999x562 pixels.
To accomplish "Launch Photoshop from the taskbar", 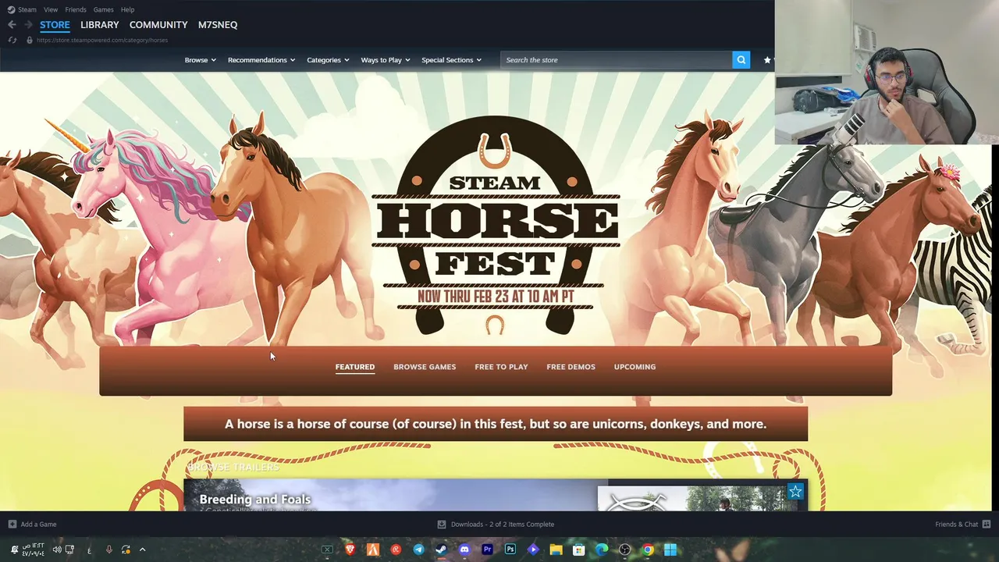I will tap(510, 550).
